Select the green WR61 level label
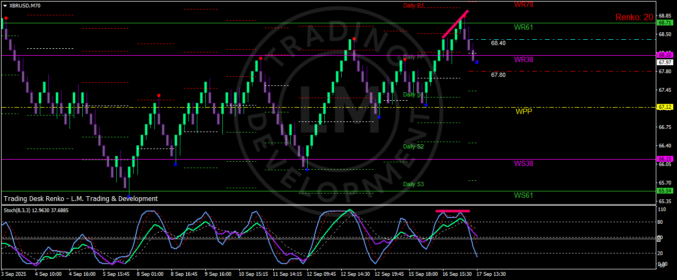 tap(523, 27)
